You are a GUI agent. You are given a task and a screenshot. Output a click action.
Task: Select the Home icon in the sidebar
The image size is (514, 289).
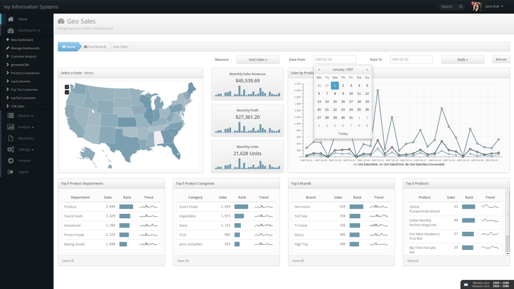(x=10, y=19)
